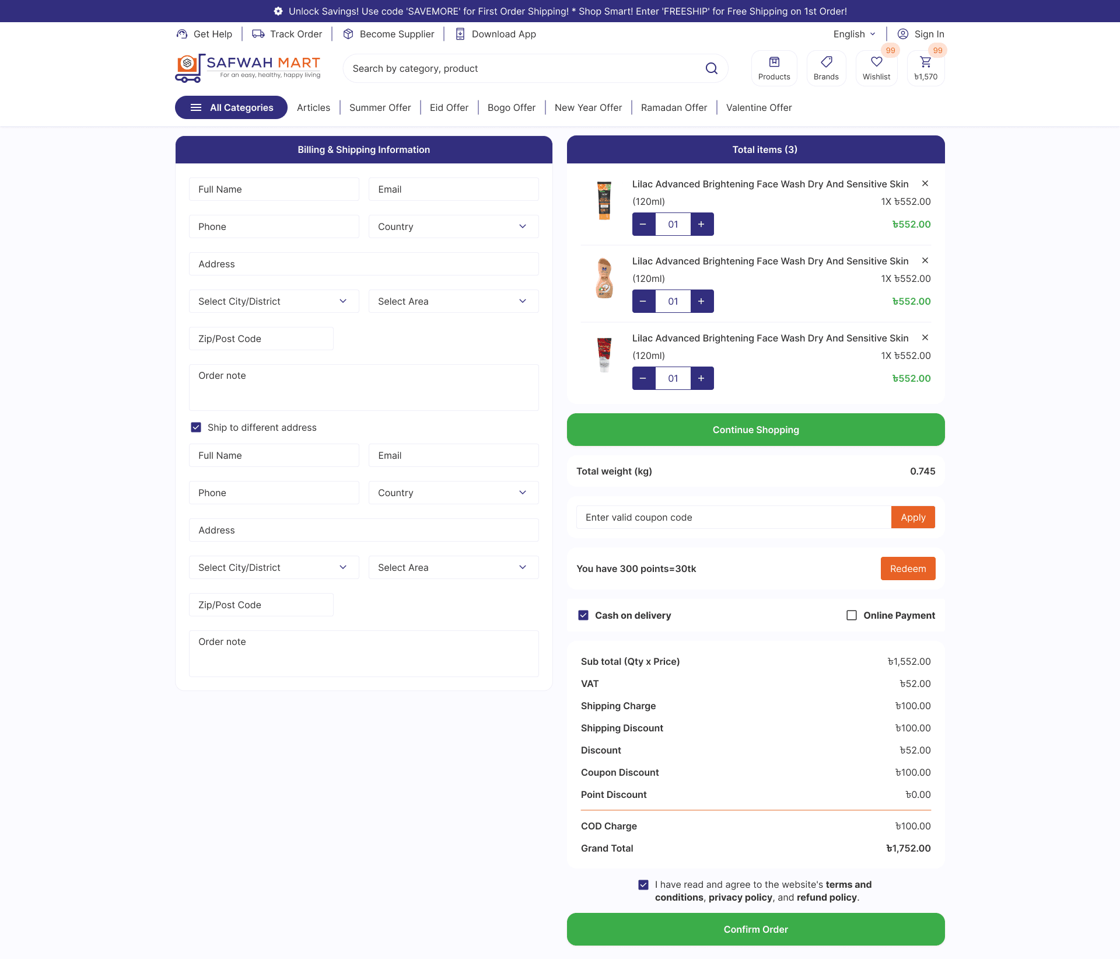Viewport: 1120px width, 959px height.
Task: Open shipping Country dropdown
Action: pos(454,493)
